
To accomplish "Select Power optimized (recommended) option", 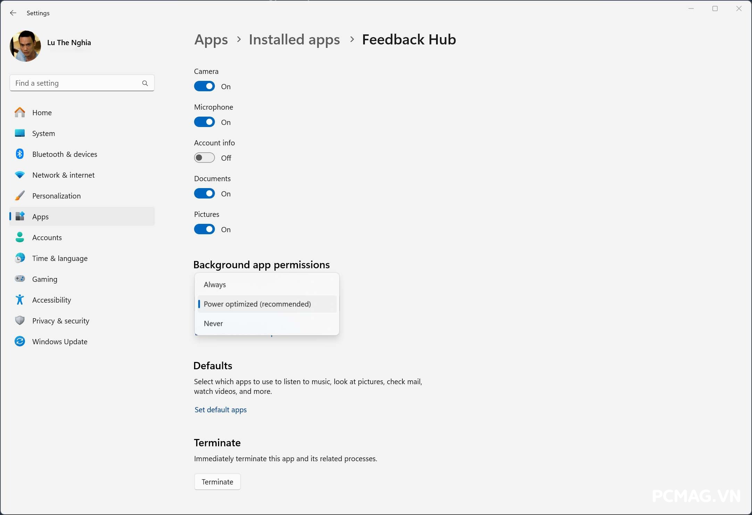I will [257, 304].
